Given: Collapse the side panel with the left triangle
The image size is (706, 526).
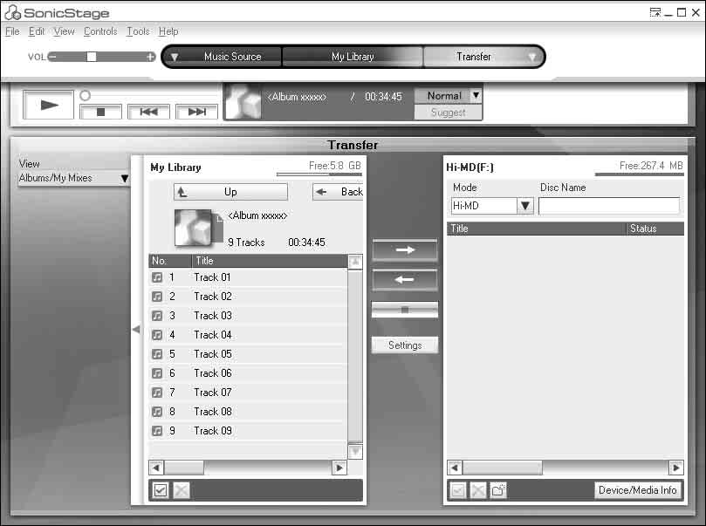Looking at the screenshot, I should coord(136,330).
